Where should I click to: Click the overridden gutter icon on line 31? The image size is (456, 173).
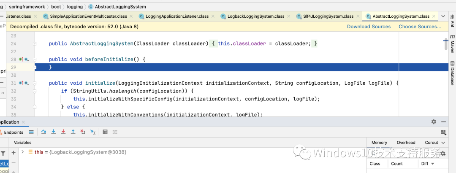pos(27,83)
